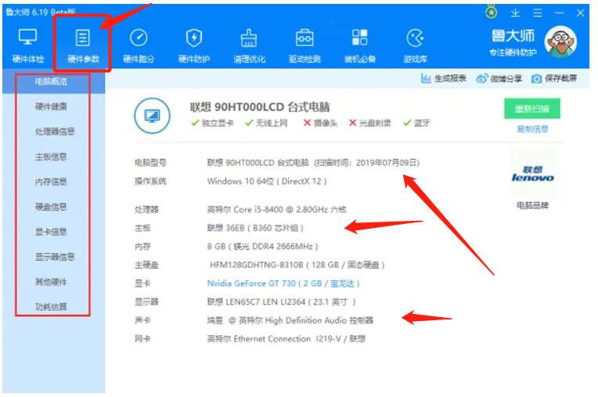Click the 网卡 row label

[x=142, y=338]
